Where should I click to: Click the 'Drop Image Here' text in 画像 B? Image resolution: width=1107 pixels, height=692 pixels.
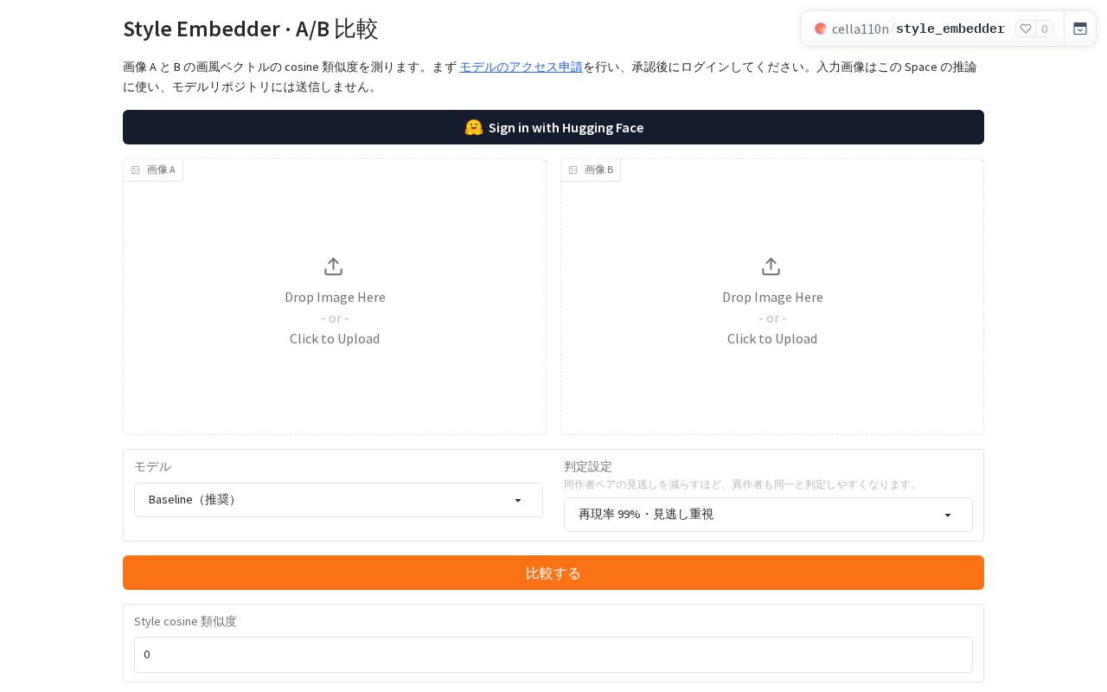click(x=772, y=297)
